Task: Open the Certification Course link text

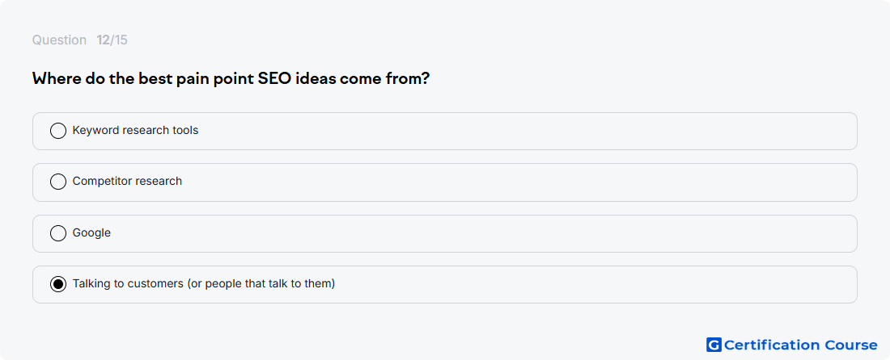Action: (800, 345)
